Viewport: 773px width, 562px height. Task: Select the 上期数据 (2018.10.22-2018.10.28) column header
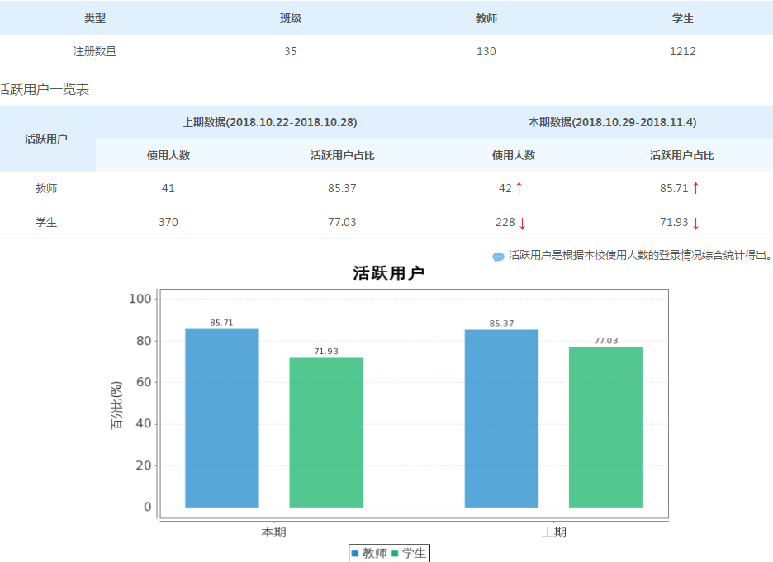coord(269,122)
